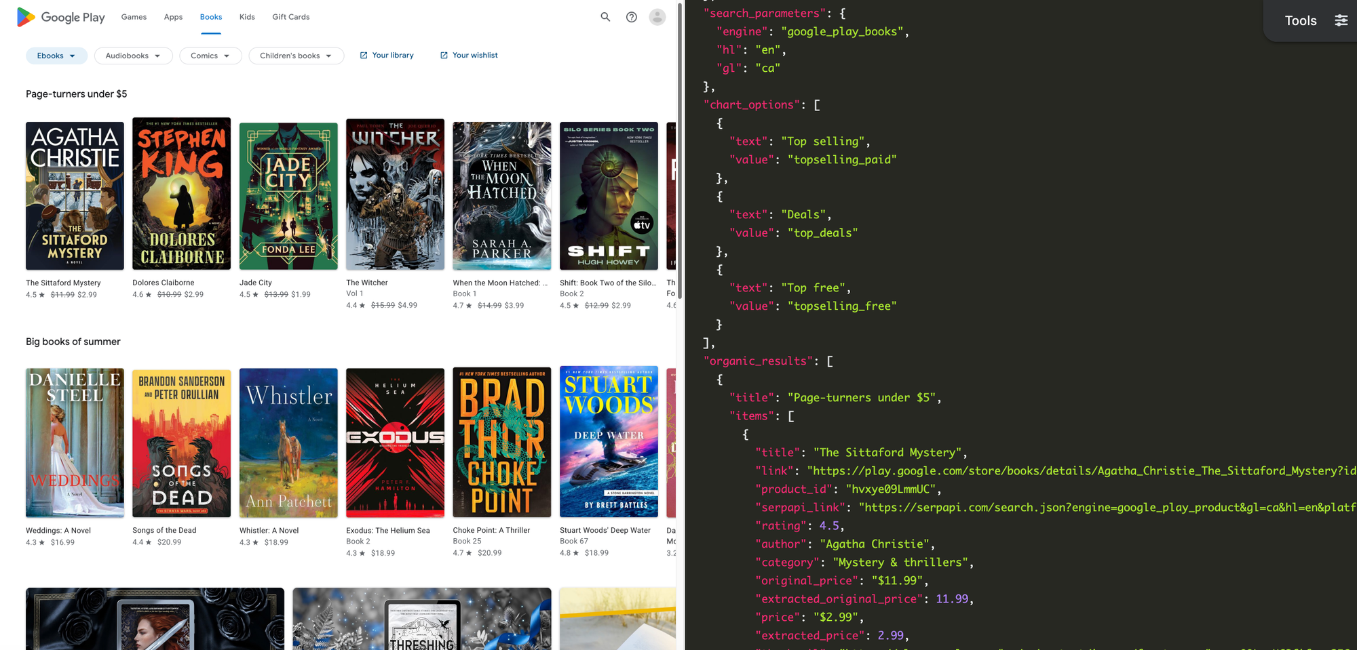
Task: Open Exodus The Helium Sea cover
Action: point(395,443)
